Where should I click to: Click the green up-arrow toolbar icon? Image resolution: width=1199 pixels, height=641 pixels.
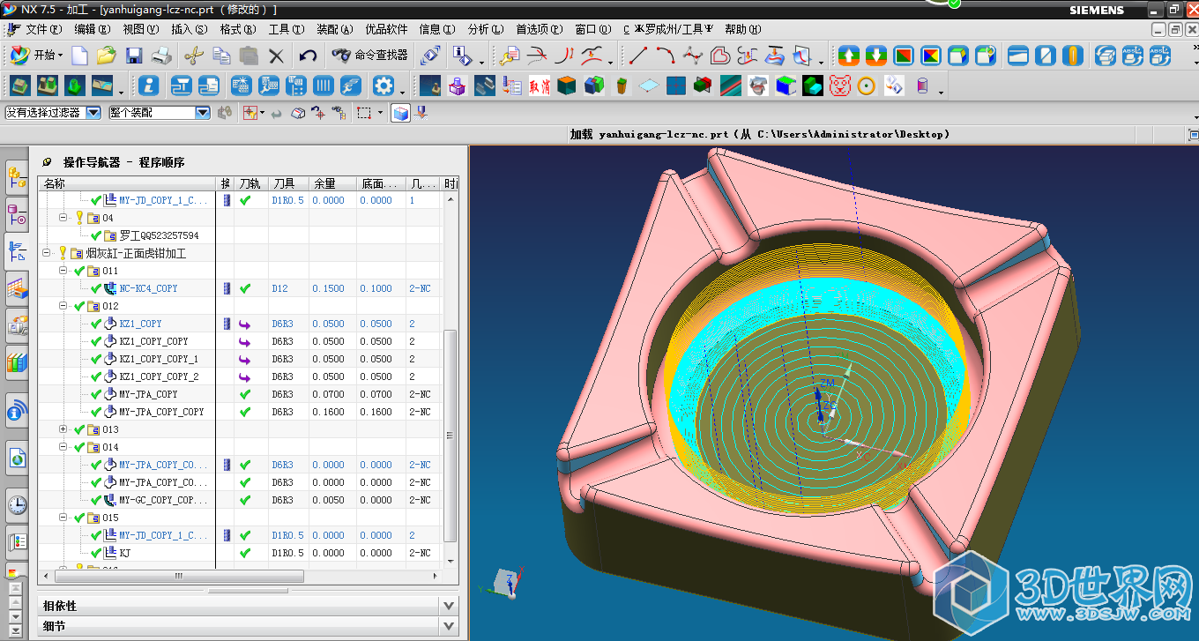click(x=848, y=56)
